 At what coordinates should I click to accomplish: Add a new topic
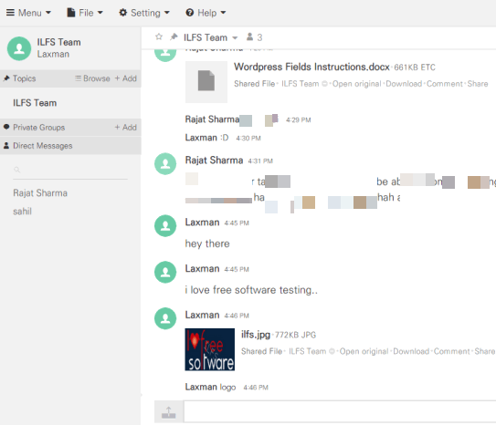(x=125, y=78)
